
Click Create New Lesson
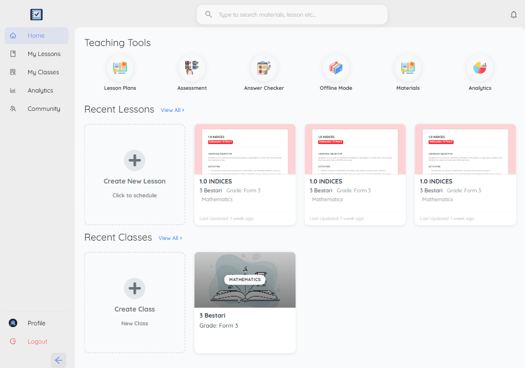[134, 175]
